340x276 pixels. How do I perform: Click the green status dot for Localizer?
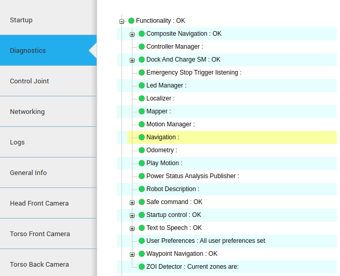pyautogui.click(x=142, y=98)
